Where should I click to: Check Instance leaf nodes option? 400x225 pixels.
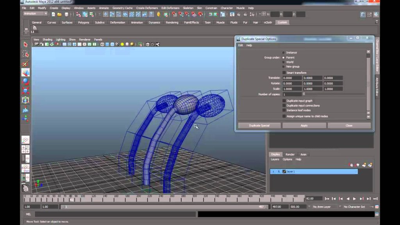(284, 110)
